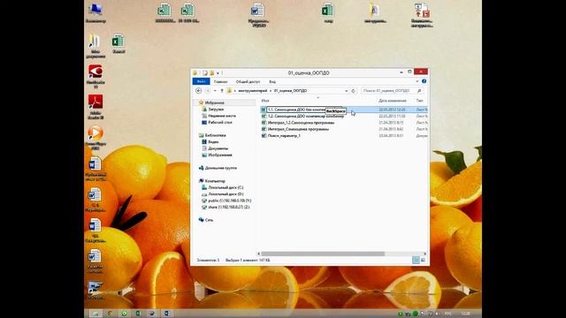This screenshot has height=318, width=566.
Task: Click the Excel icon on the taskbar
Action: (x=138, y=314)
